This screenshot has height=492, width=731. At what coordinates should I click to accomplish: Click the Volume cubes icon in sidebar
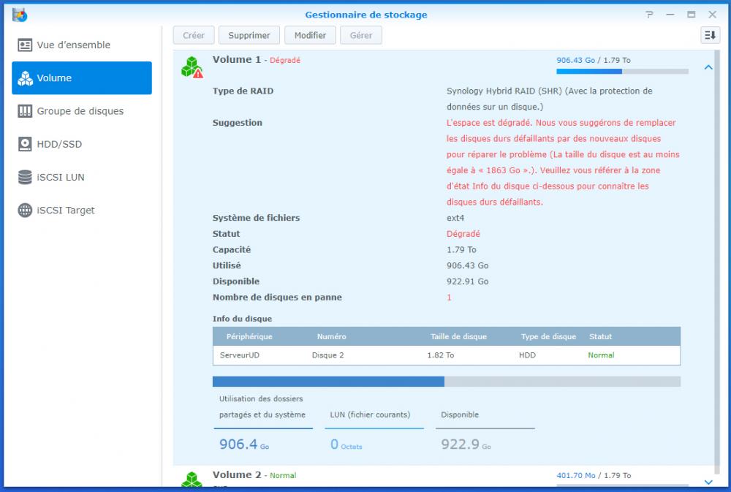click(x=25, y=78)
